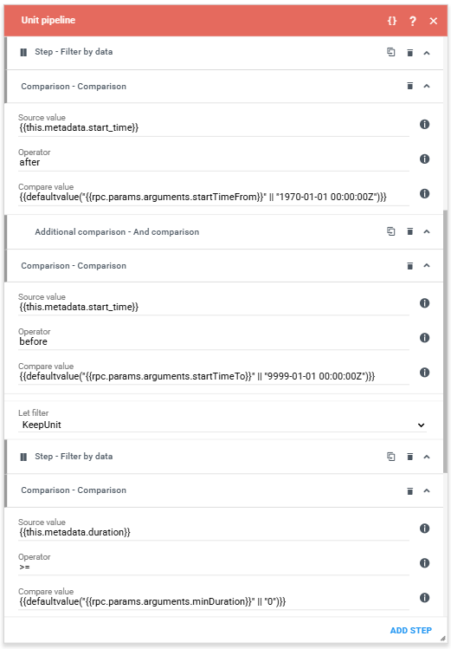451x649 pixels.
Task: Collapse the first Comparison section
Action: (427, 86)
